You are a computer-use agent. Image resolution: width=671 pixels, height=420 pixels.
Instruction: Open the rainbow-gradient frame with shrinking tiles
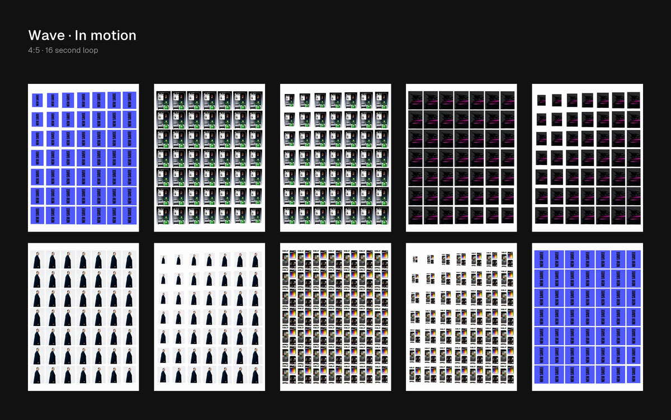(x=461, y=317)
